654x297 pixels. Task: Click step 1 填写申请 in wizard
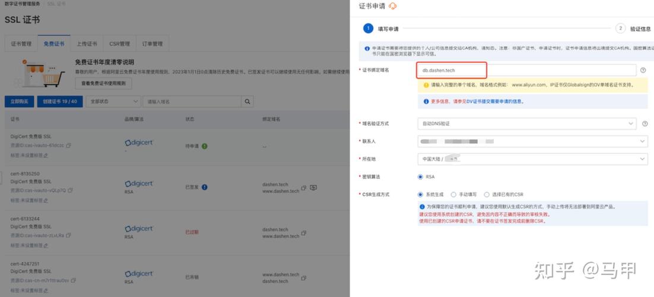coord(381,29)
